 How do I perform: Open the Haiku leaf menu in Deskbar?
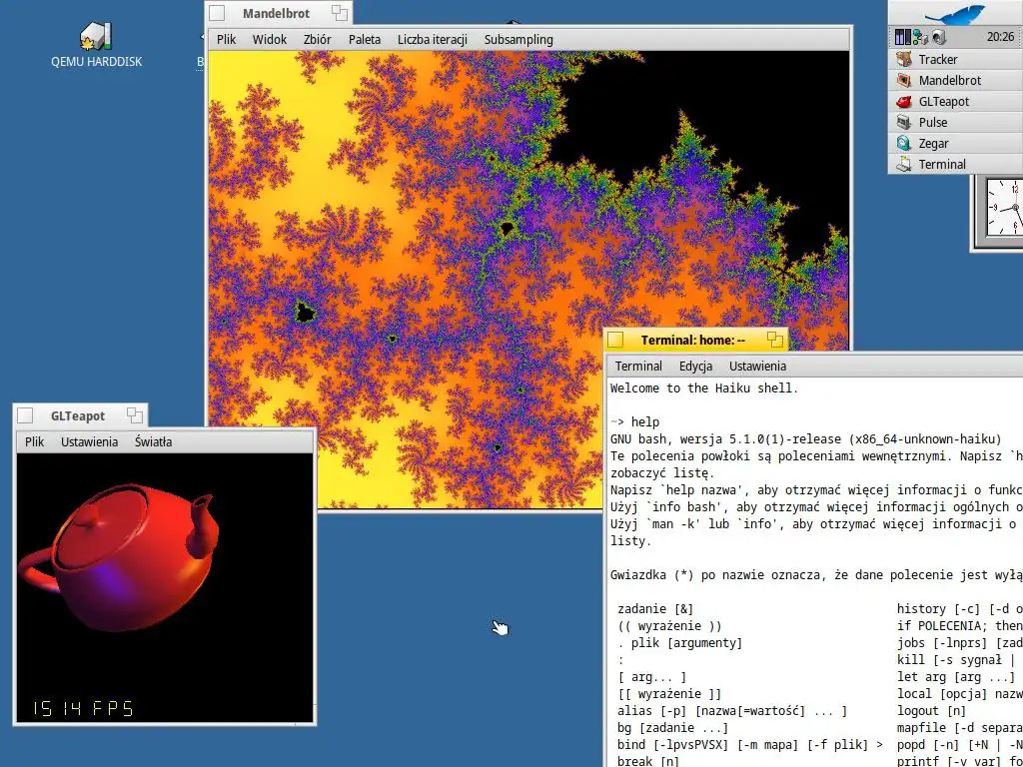coord(956,13)
